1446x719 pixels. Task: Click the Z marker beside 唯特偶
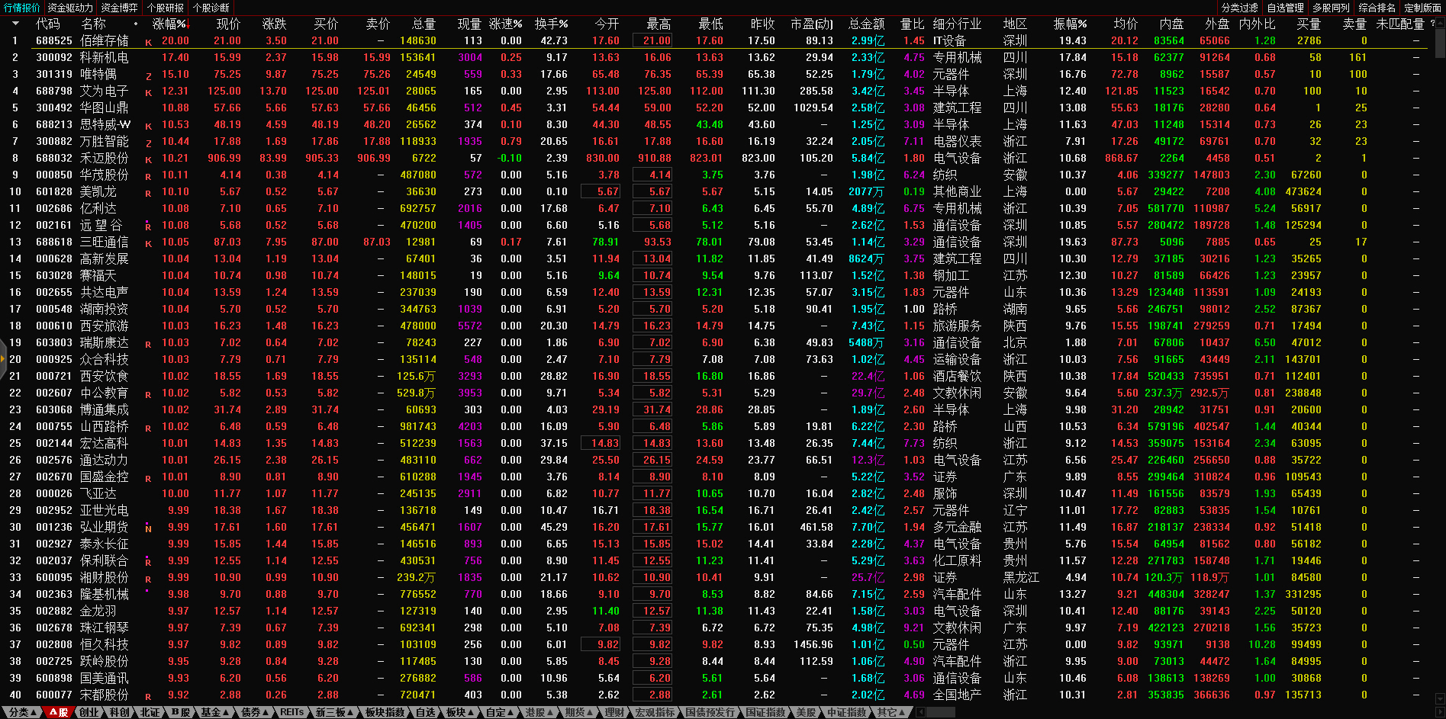pos(148,76)
